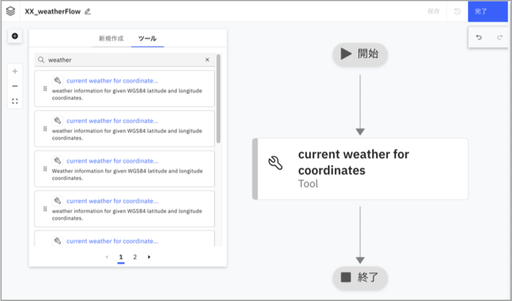Click the black plus add-node button
512x301 pixels.
[15, 36]
